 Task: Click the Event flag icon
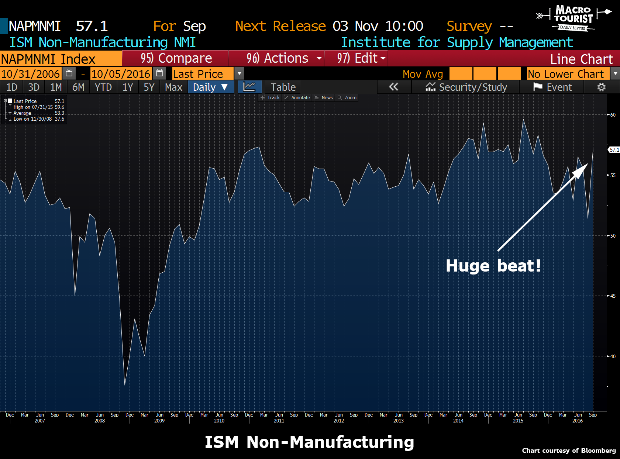(538, 87)
